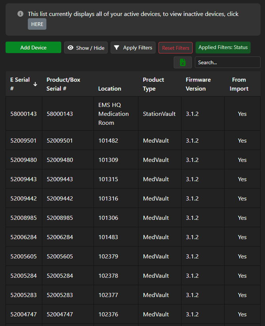Select E Serial 52009443 cell
Image resolution: width=265 pixels, height=326 pixels.
[23, 179]
